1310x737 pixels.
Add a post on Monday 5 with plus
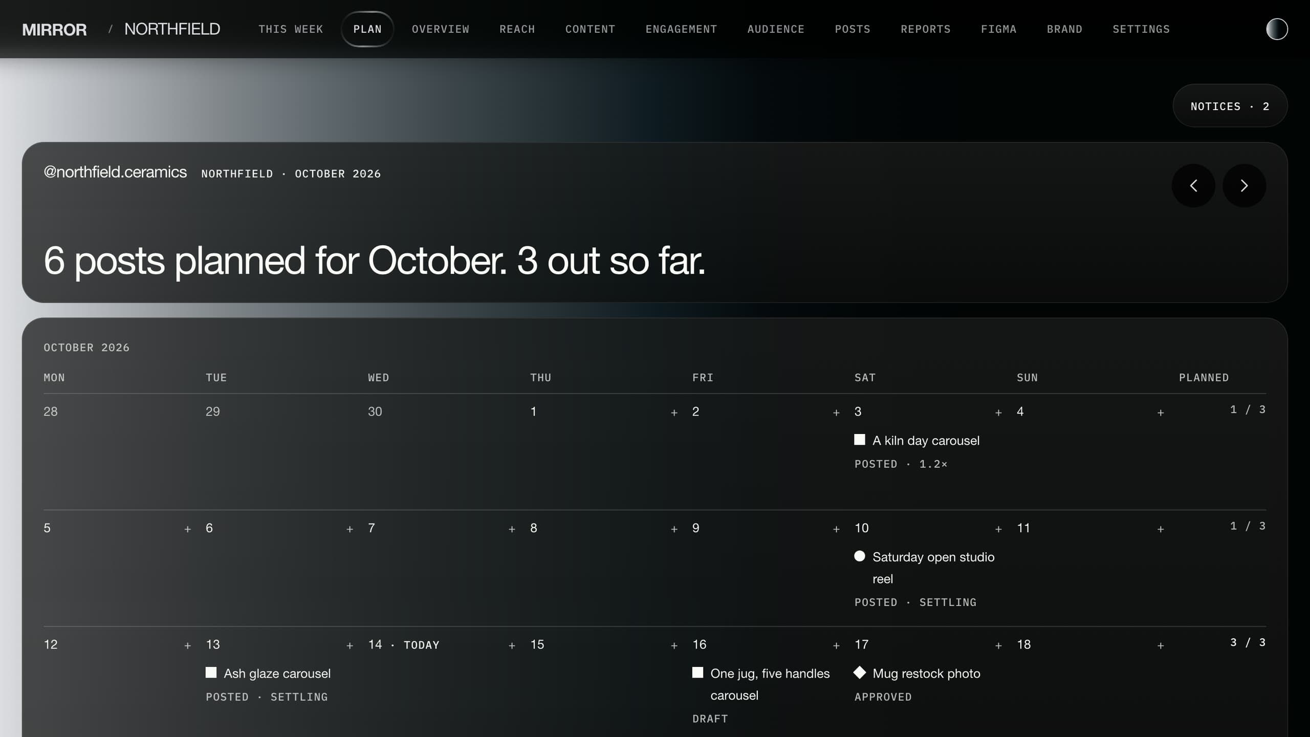click(187, 529)
